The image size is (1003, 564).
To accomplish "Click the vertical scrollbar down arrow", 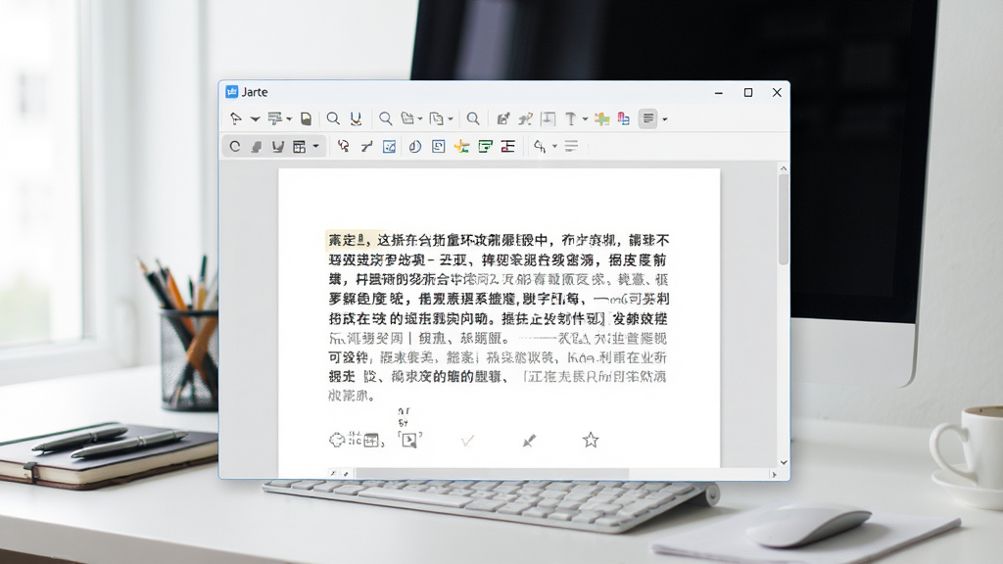I will tap(784, 462).
